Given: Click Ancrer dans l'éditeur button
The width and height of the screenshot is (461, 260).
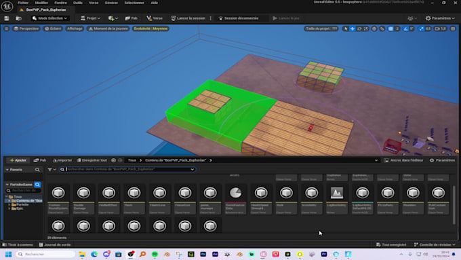Looking at the screenshot, I should coord(403,160).
